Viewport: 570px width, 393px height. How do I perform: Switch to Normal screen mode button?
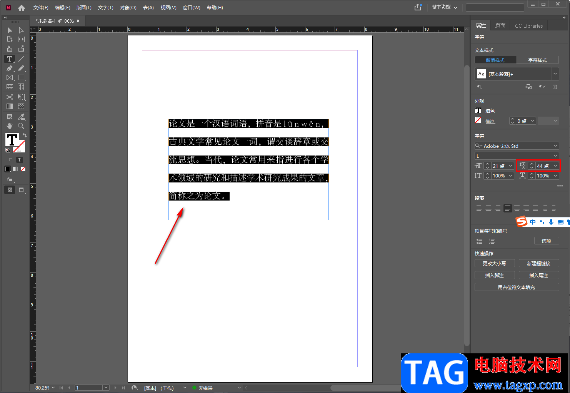pos(10,190)
